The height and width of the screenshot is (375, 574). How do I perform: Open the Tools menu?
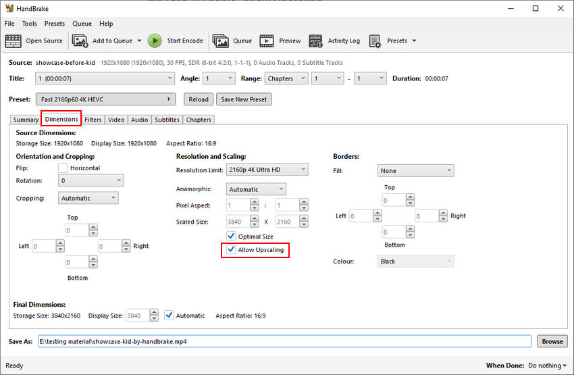tap(29, 24)
